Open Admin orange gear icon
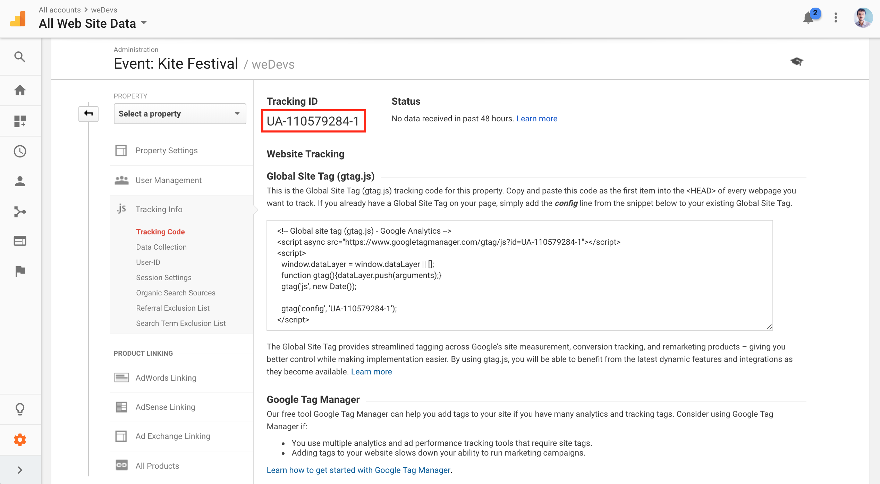Viewport: 880px width, 484px height. tap(20, 440)
